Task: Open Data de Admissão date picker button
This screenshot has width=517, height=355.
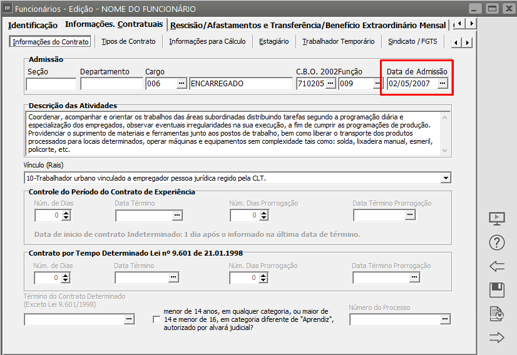Action: click(443, 83)
